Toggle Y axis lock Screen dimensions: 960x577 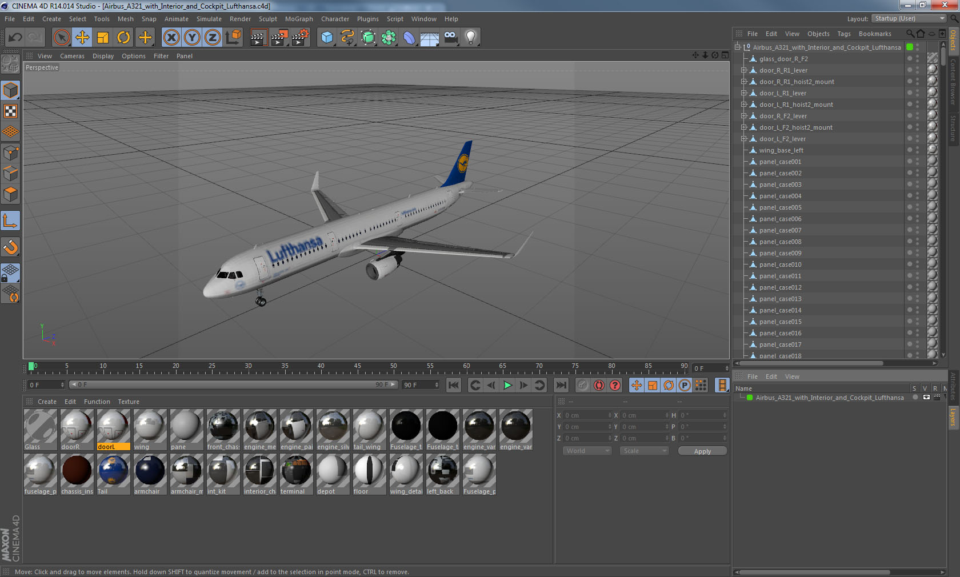[x=192, y=38]
